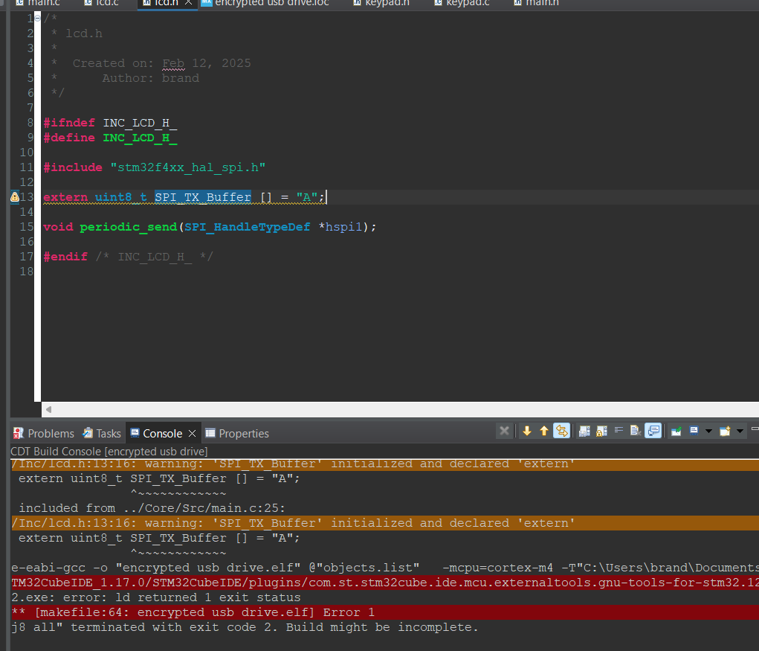759x651 pixels.
Task: Open the Display Selected Console dropdown arrow
Action: click(708, 432)
